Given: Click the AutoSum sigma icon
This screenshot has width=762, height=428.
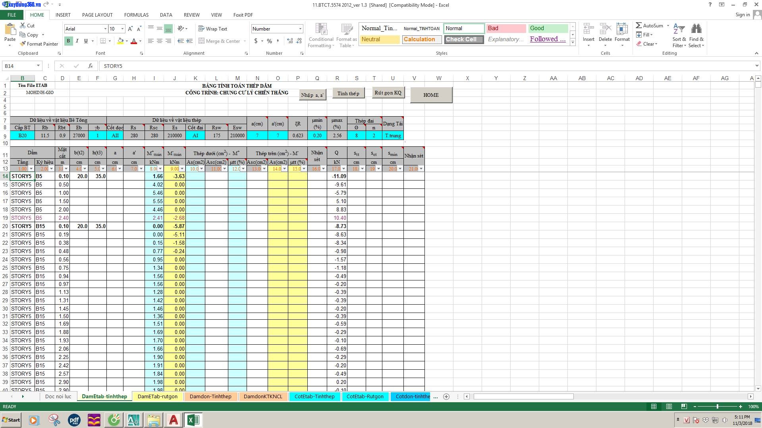Looking at the screenshot, I should pos(639,25).
